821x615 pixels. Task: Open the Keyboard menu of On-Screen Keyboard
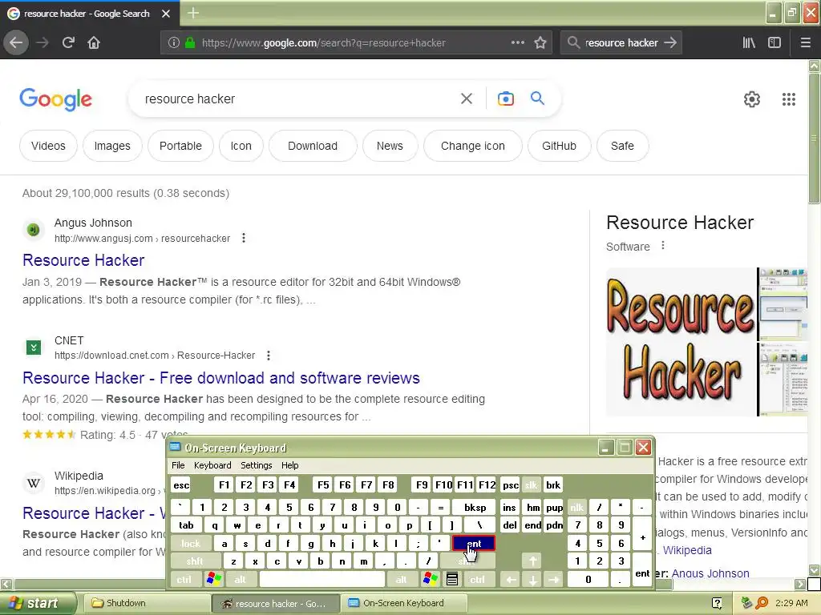pos(212,465)
